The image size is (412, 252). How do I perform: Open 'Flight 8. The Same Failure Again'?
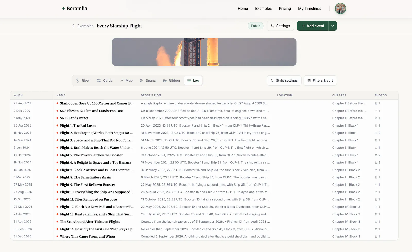click(85, 177)
